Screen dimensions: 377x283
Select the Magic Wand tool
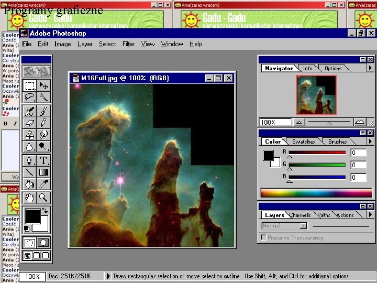[43, 97]
